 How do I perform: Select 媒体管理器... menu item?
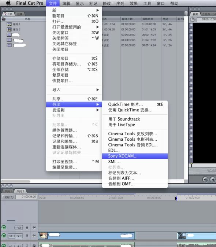[x=74, y=130]
